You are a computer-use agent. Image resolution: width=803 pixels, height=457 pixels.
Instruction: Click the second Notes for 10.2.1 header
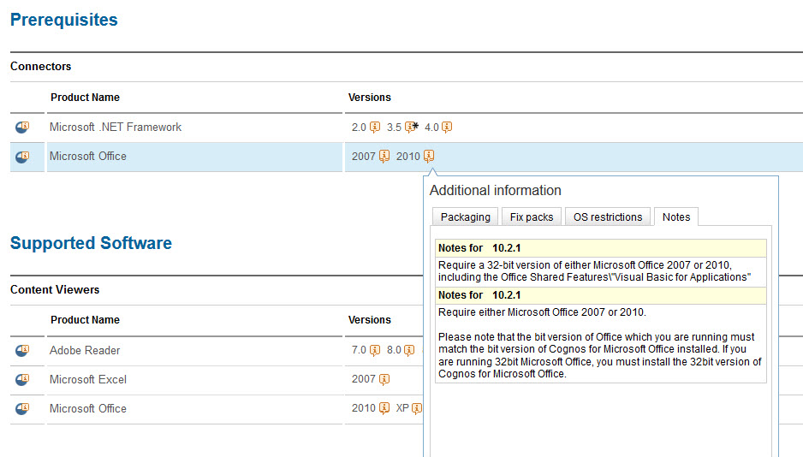[601, 295]
